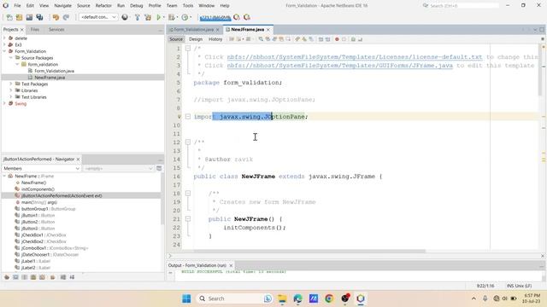The height and width of the screenshot is (307, 547).
Task: Collapse the code fold at line 21
Action: pyautogui.click(x=188, y=219)
